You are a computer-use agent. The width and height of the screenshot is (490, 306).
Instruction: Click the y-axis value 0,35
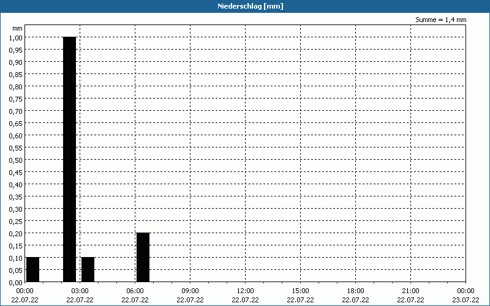(16, 196)
